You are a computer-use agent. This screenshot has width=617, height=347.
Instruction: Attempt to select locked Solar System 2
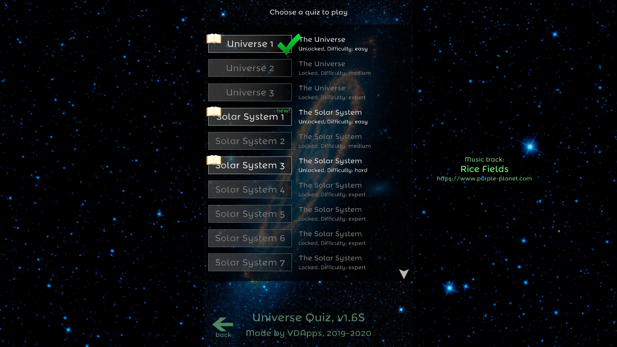coord(250,141)
